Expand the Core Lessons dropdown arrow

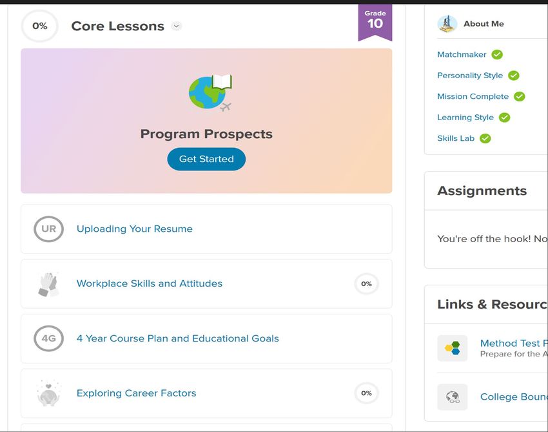[x=177, y=26]
